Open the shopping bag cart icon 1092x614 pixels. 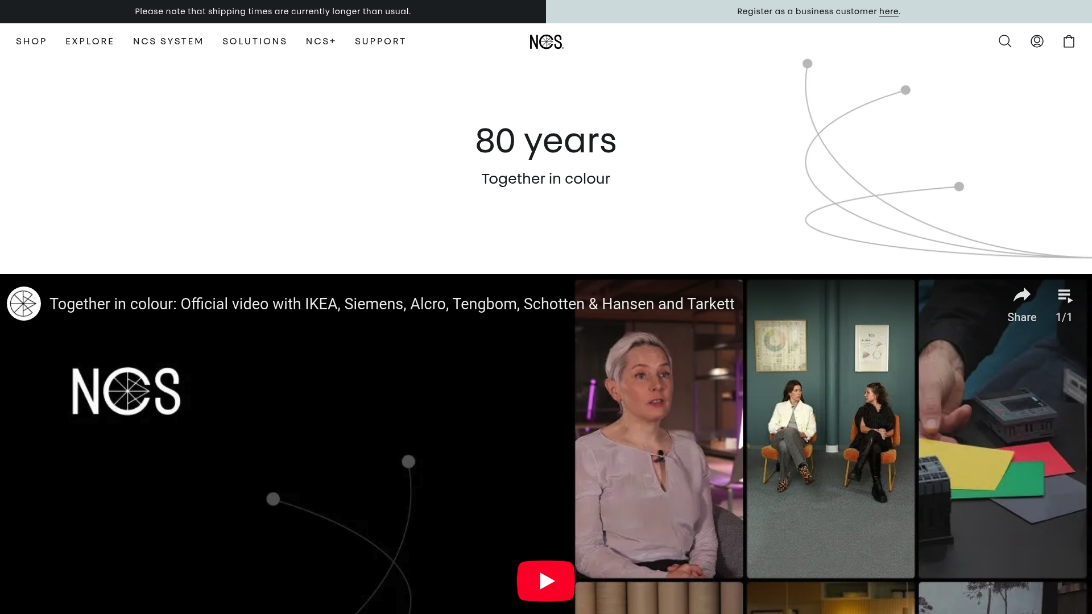(1069, 42)
